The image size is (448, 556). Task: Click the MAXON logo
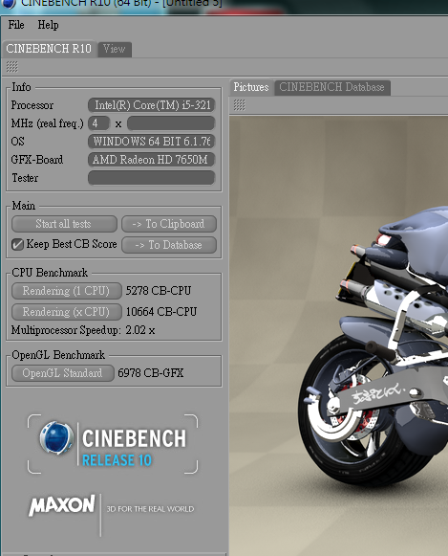pyautogui.click(x=62, y=505)
